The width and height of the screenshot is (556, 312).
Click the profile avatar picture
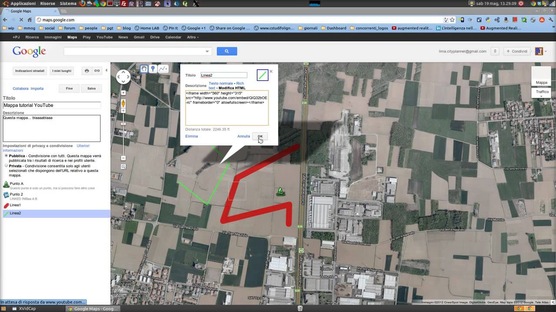coord(539,51)
